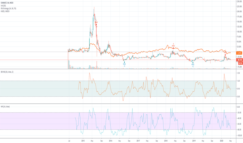Click the orange HSCEI comparison line peak in 2018
The height and width of the screenshot is (143, 243).
pyautogui.click(x=168, y=45)
